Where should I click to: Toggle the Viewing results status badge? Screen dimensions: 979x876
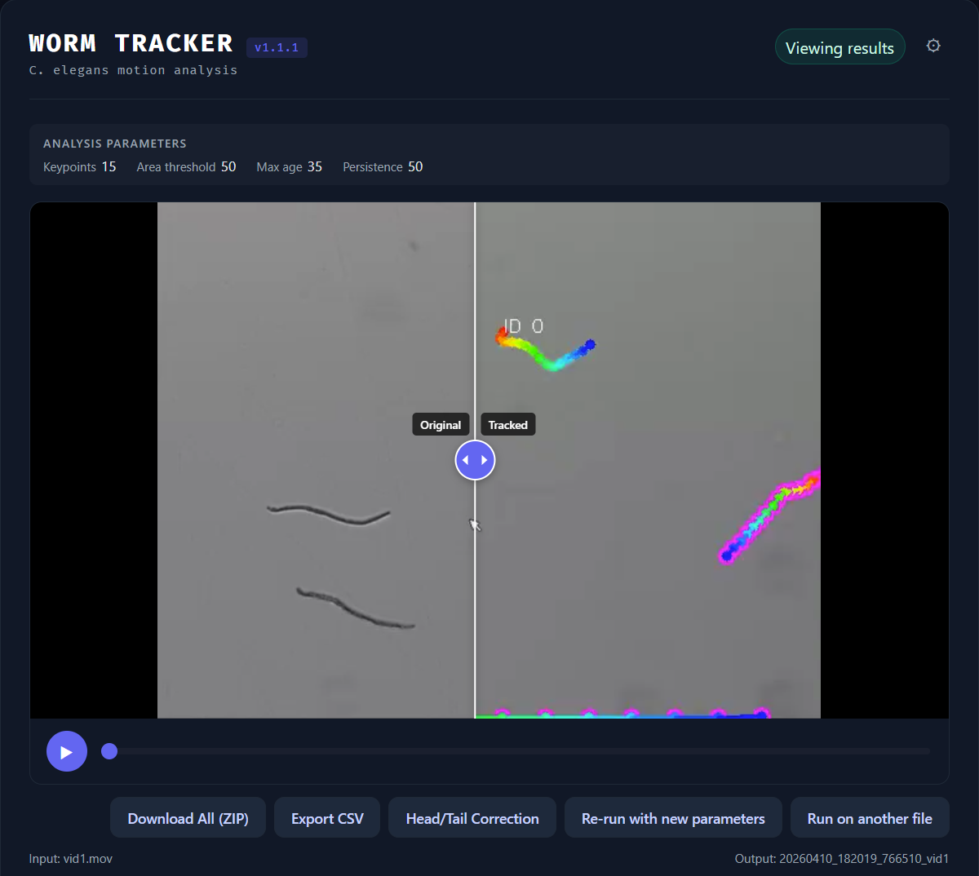click(x=839, y=46)
